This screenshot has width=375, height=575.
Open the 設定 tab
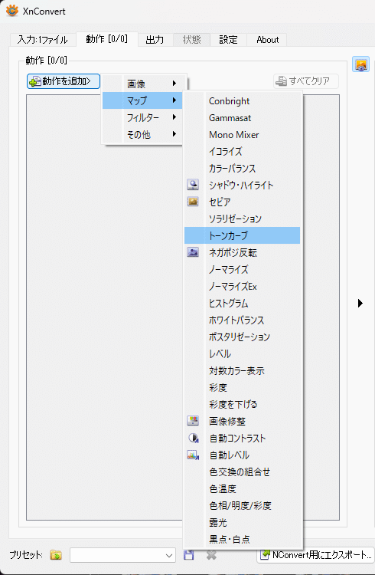(228, 40)
